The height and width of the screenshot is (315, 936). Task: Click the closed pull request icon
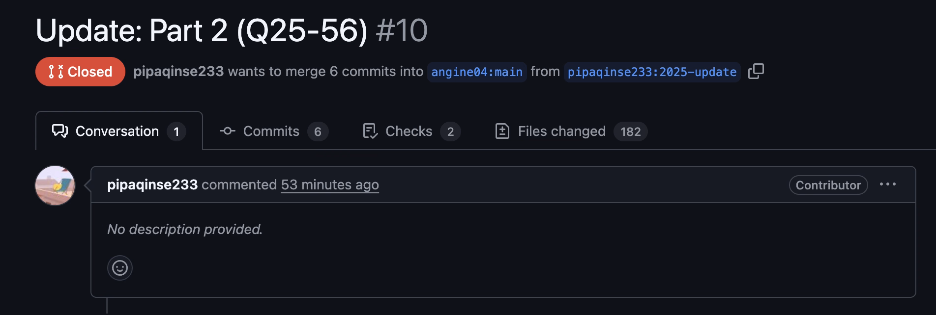point(56,72)
